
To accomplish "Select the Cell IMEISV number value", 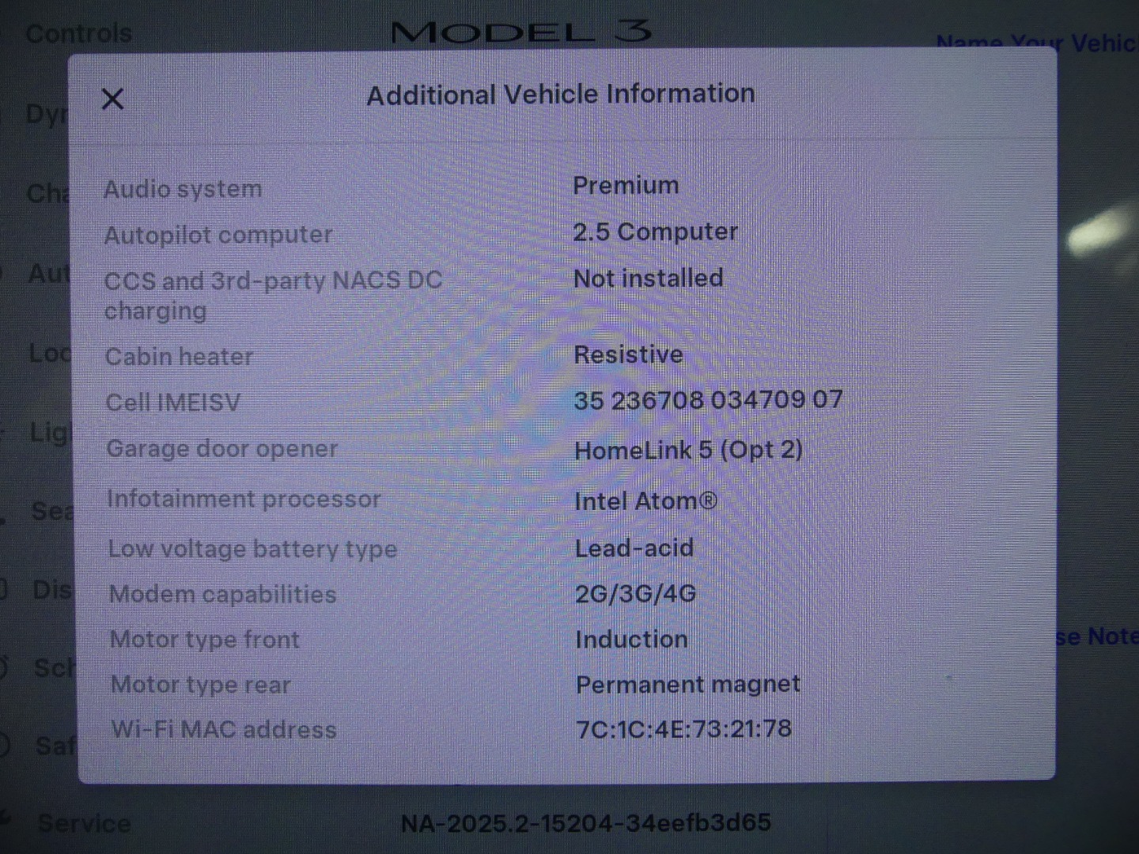I will pos(708,399).
